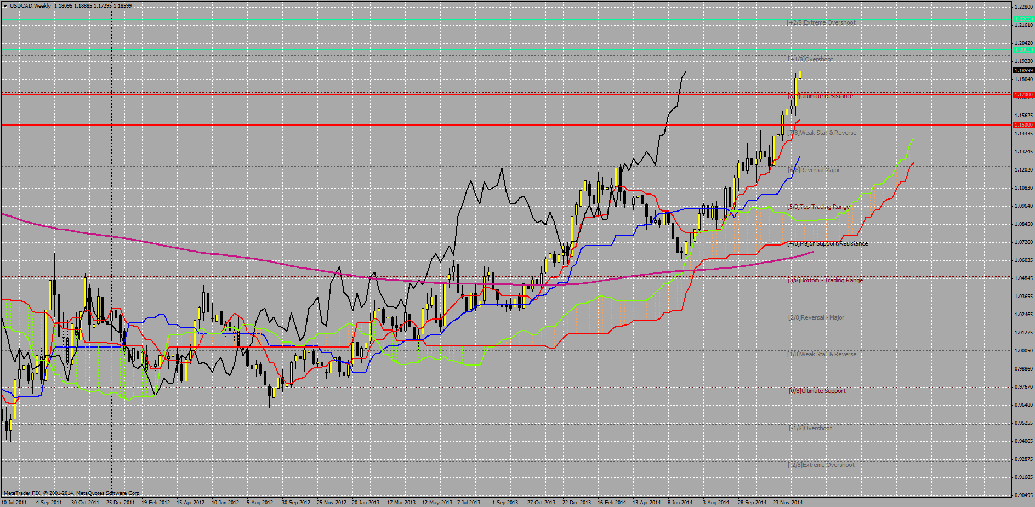
Task: Select the [5/8]Top Trading Range label
Action: point(818,207)
